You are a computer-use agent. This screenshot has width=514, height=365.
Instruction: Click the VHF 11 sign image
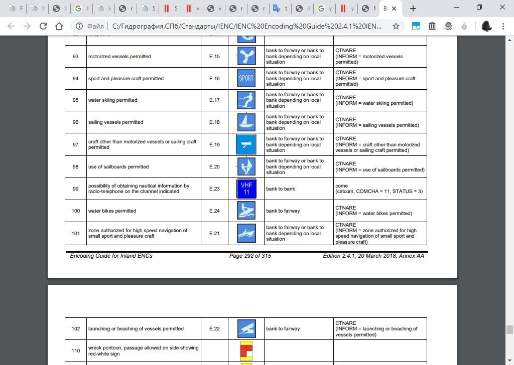coord(246,189)
